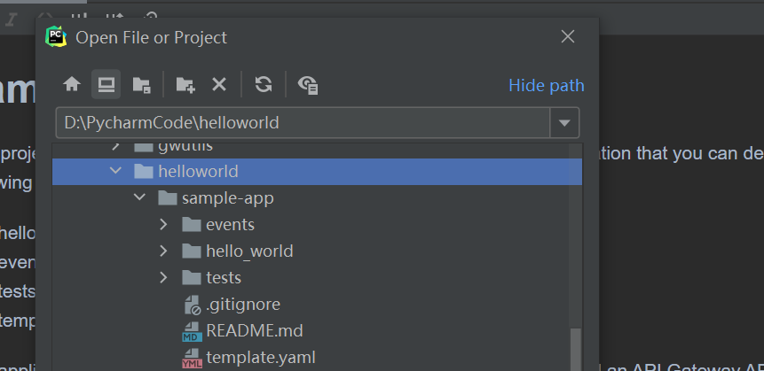Click the sample-app folder icon
Screen dimensions: 764x371
point(168,198)
